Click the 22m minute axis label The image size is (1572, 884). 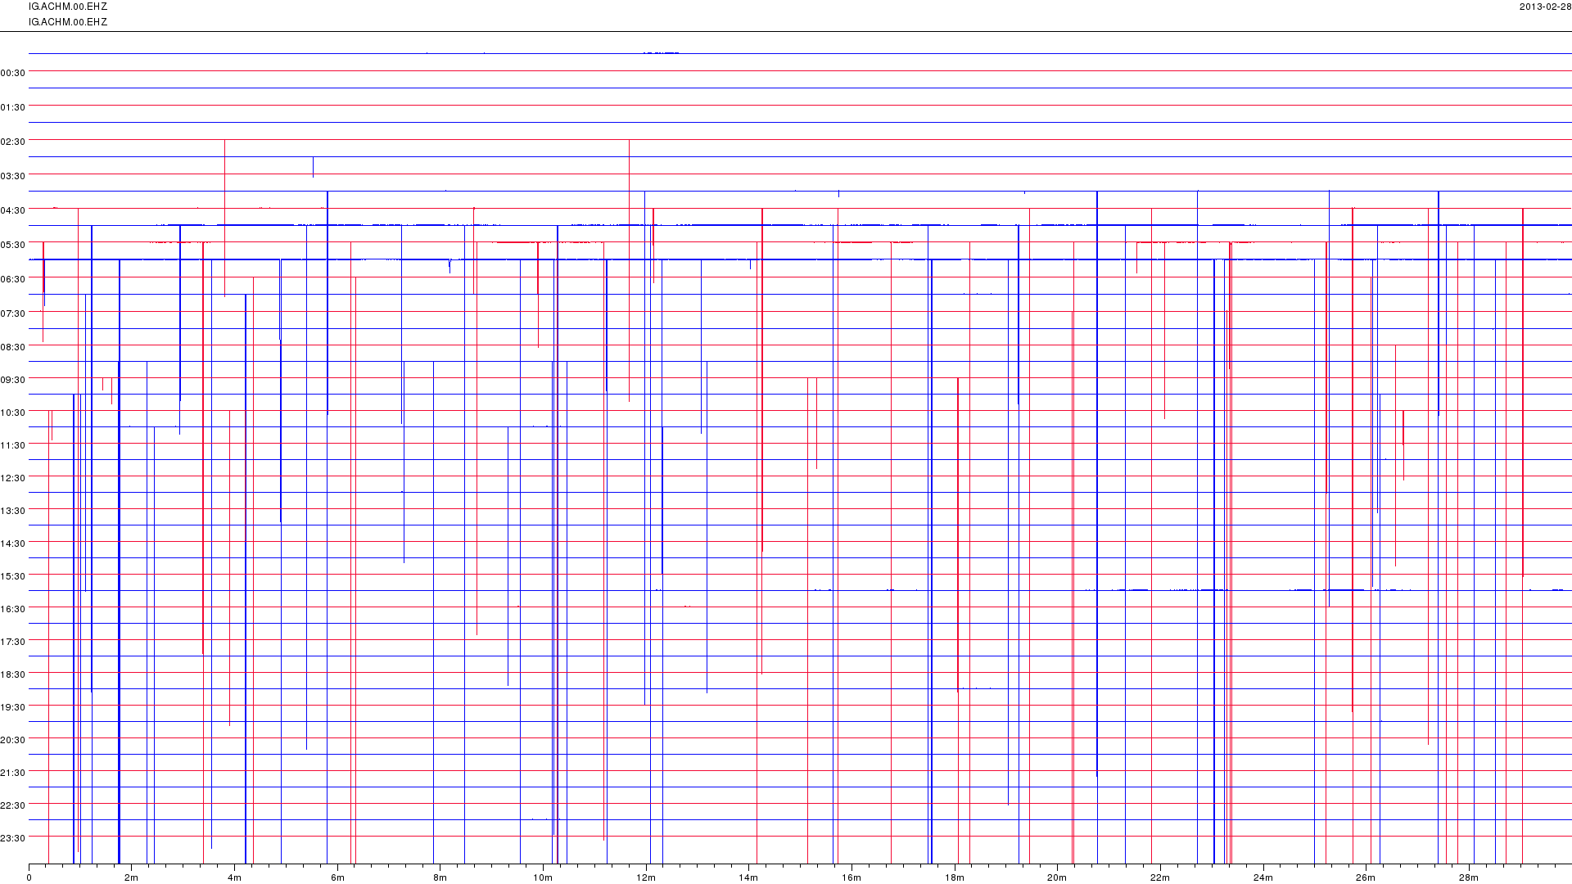[1160, 878]
